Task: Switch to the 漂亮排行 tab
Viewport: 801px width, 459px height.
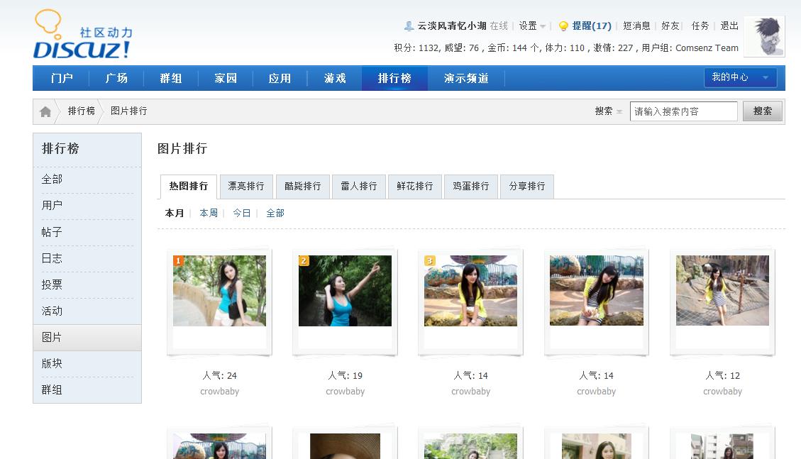Action: coord(246,187)
